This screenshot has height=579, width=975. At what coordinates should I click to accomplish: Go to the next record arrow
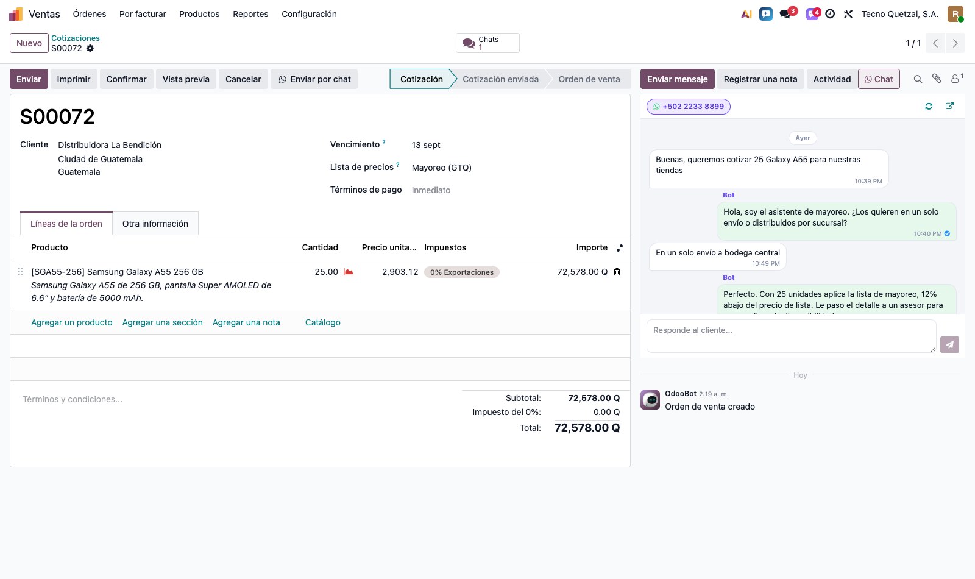(x=955, y=43)
